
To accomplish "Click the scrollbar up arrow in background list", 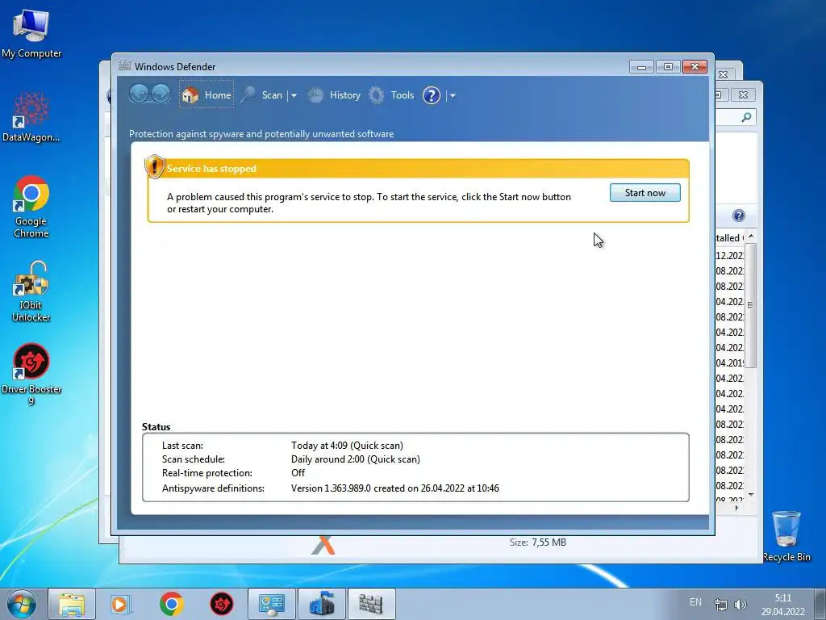I will coord(751,237).
